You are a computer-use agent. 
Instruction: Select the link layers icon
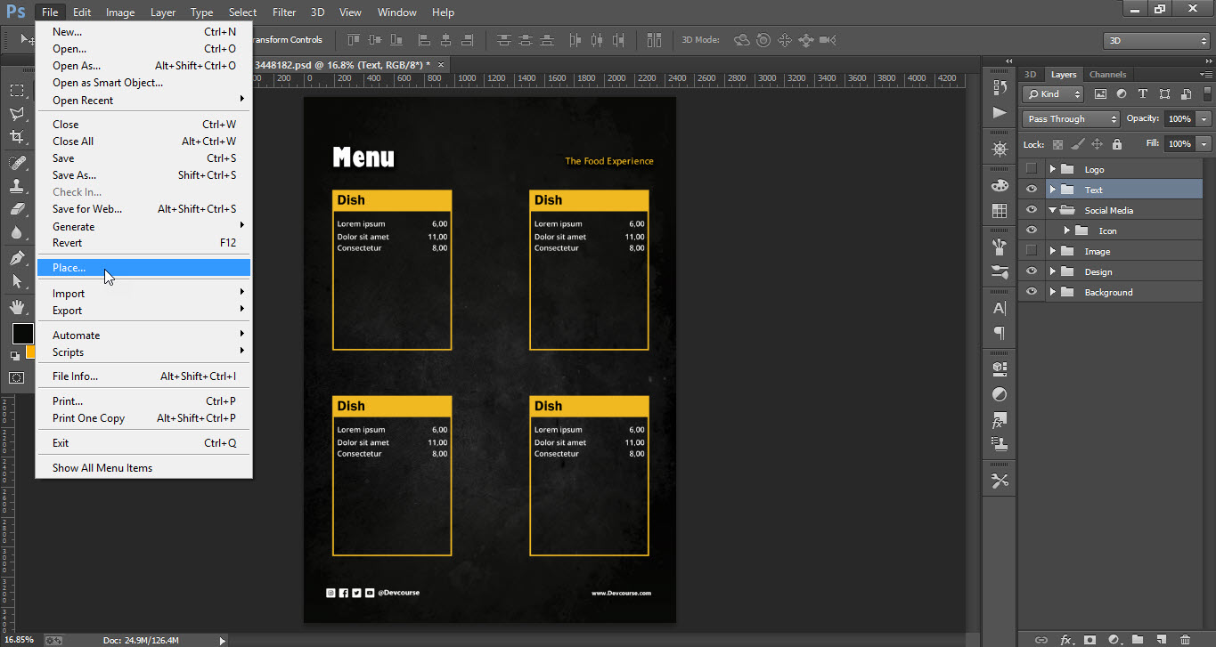pyautogui.click(x=1041, y=639)
